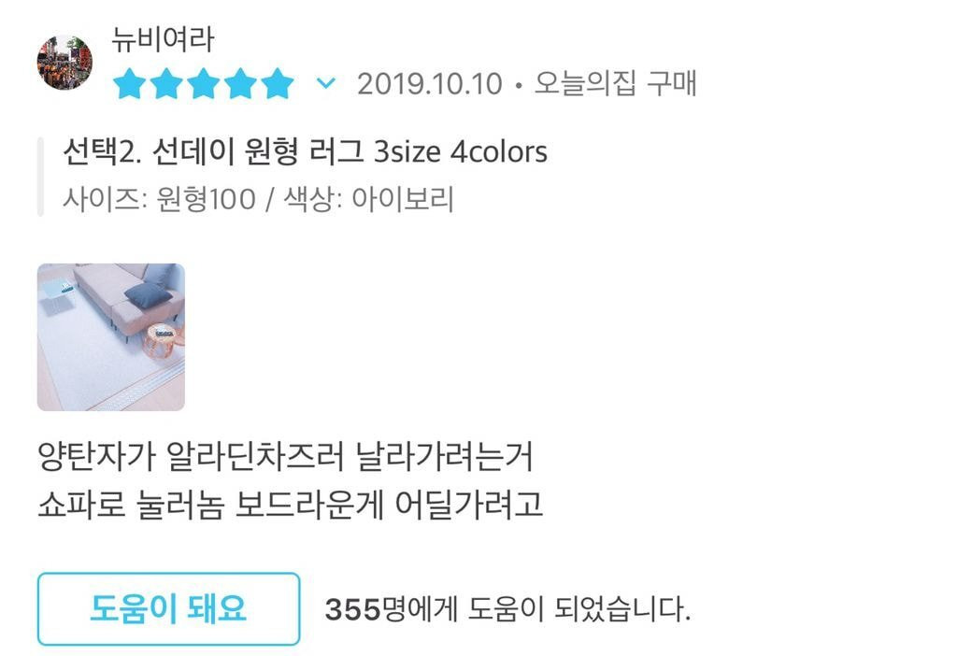Toggle the 도움이 돼요 helpful button
The width and height of the screenshot is (957, 656).
[168, 608]
